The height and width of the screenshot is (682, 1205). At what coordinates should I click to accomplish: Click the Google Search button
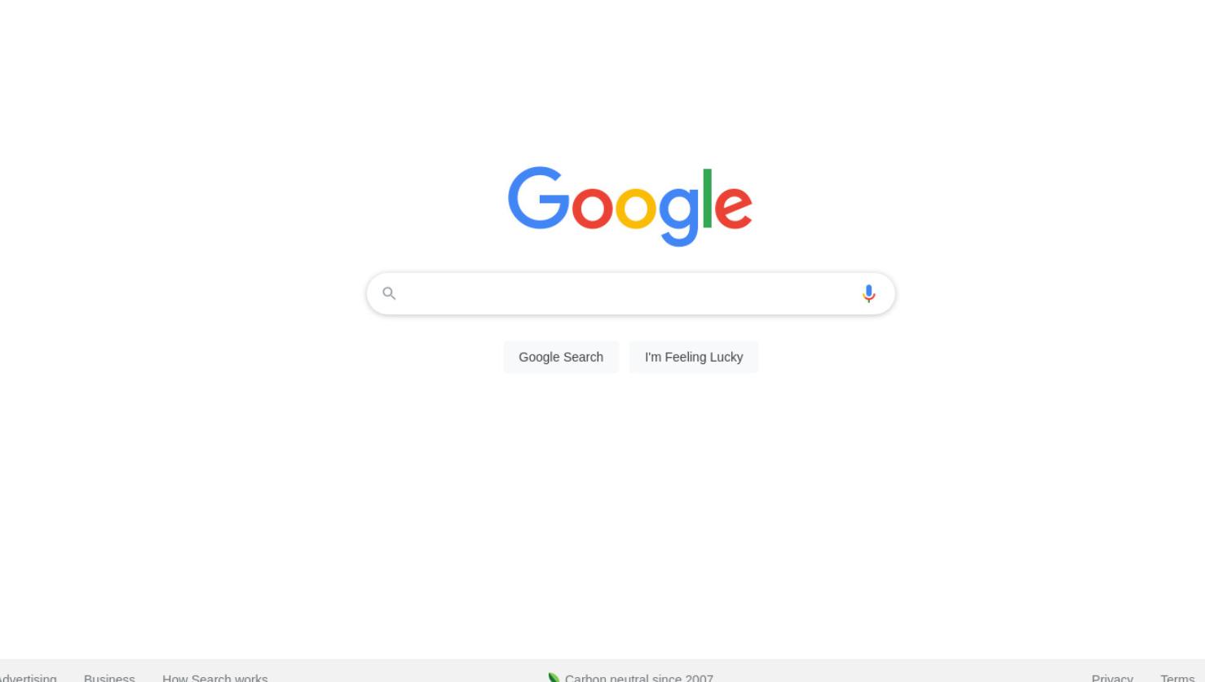click(x=561, y=357)
